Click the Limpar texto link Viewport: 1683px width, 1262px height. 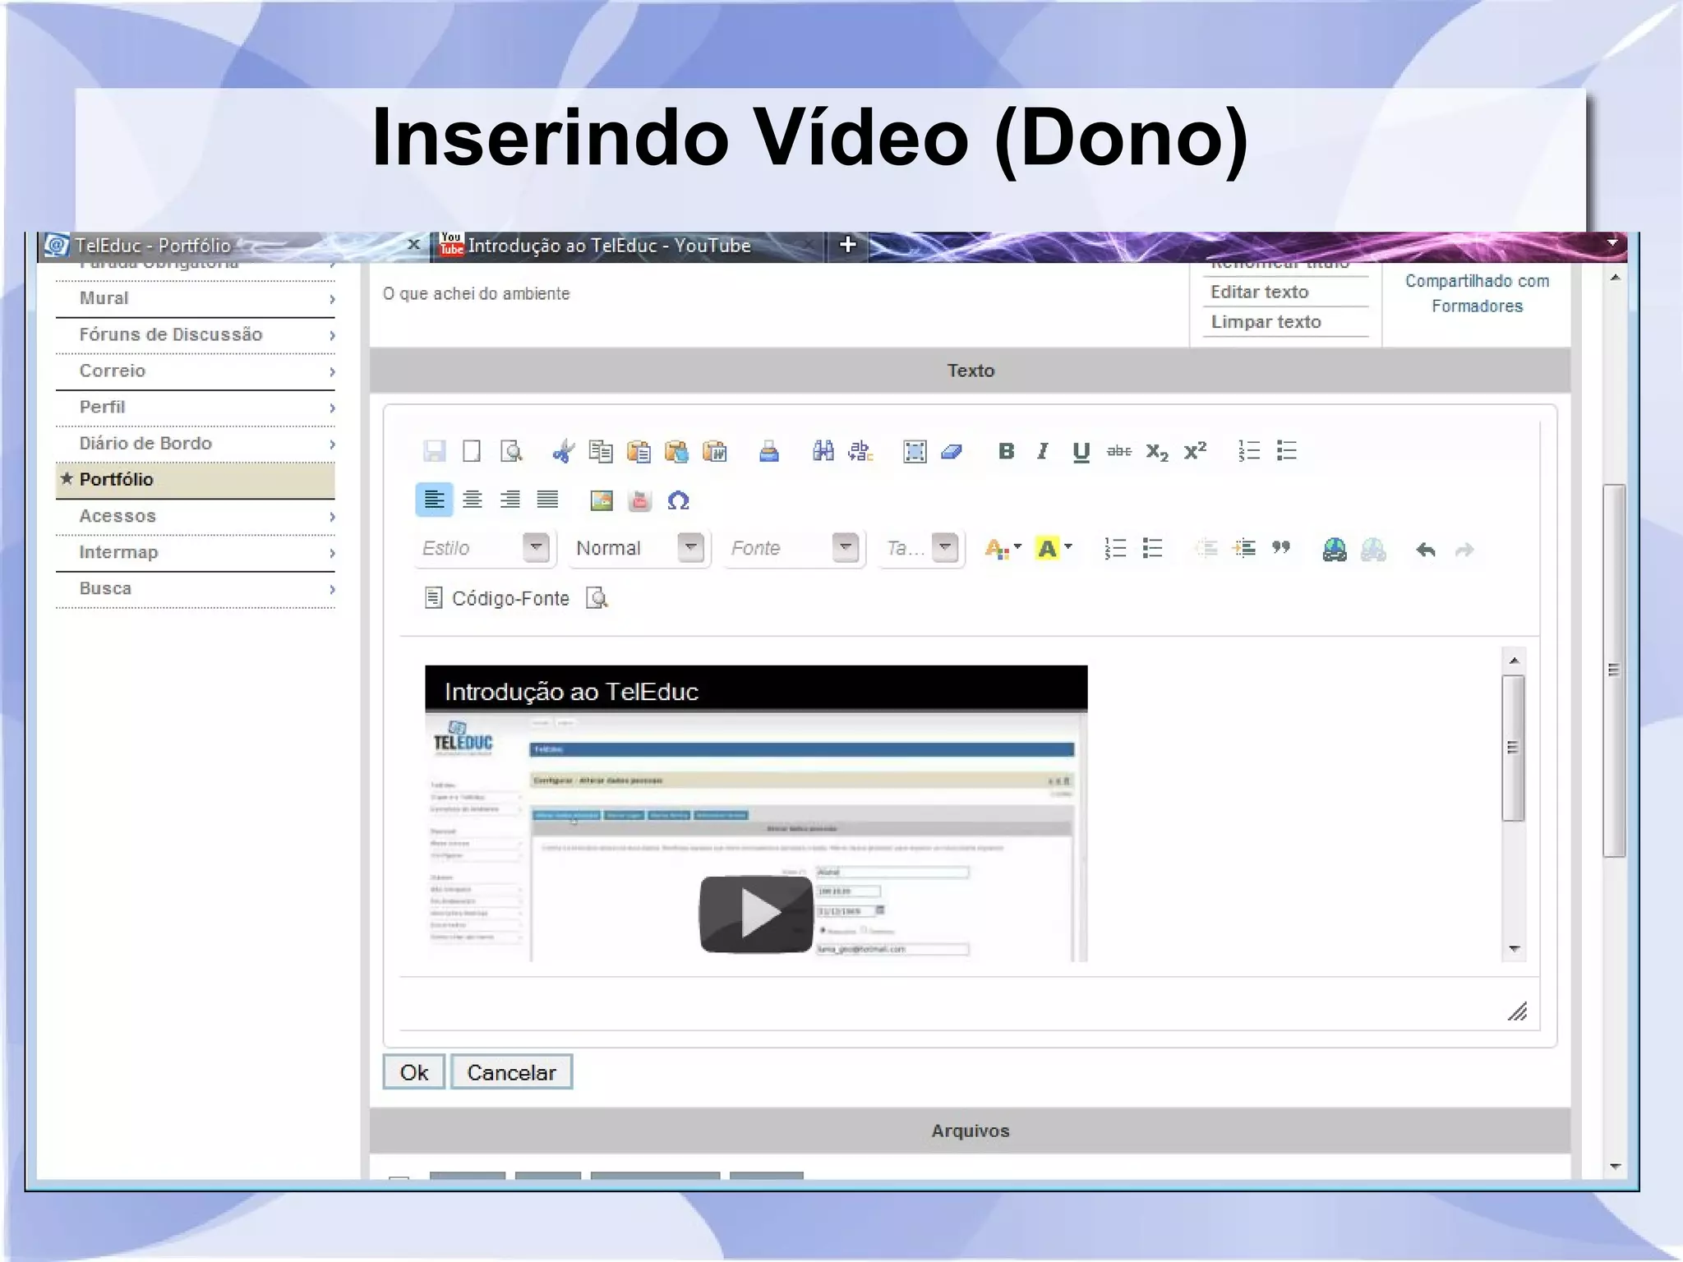click(1266, 322)
